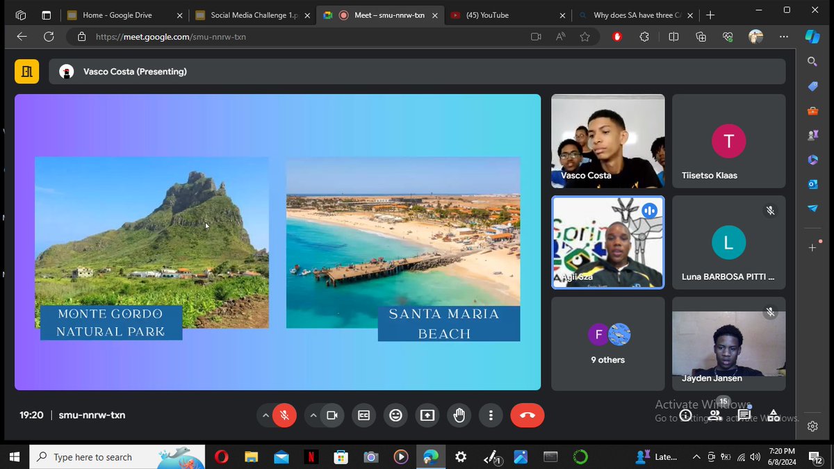Add this page to favorites star
The width and height of the screenshot is (834, 469).
click(584, 37)
